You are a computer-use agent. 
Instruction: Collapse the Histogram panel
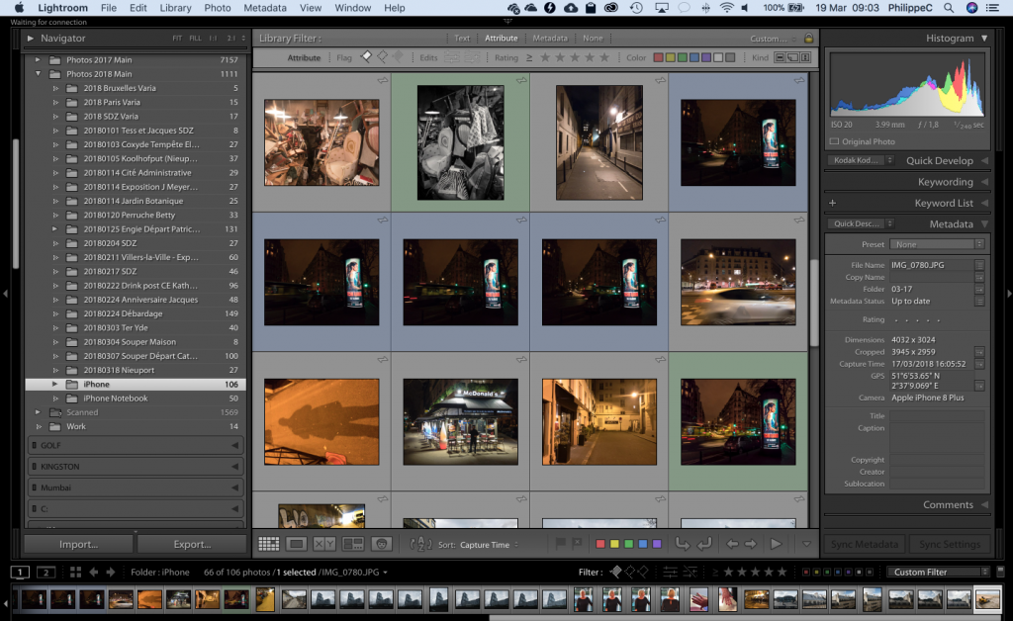click(984, 39)
